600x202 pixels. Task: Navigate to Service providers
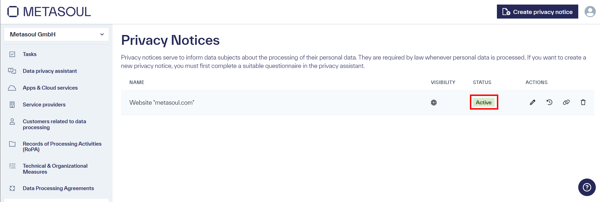click(44, 104)
